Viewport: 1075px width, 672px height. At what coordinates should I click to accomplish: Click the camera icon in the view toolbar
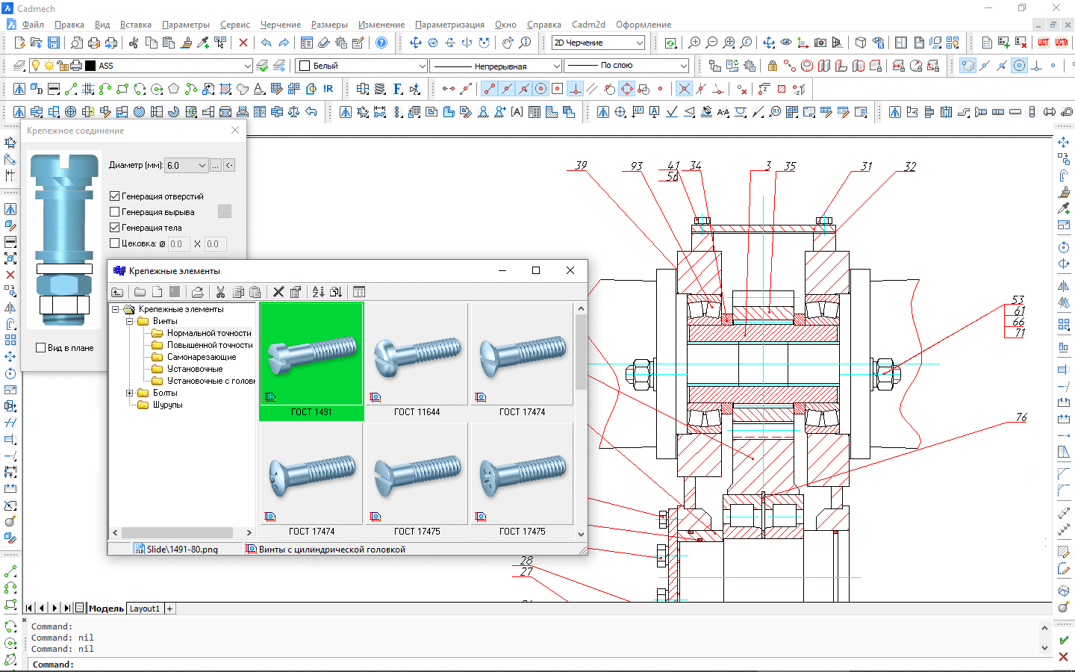tap(820, 43)
